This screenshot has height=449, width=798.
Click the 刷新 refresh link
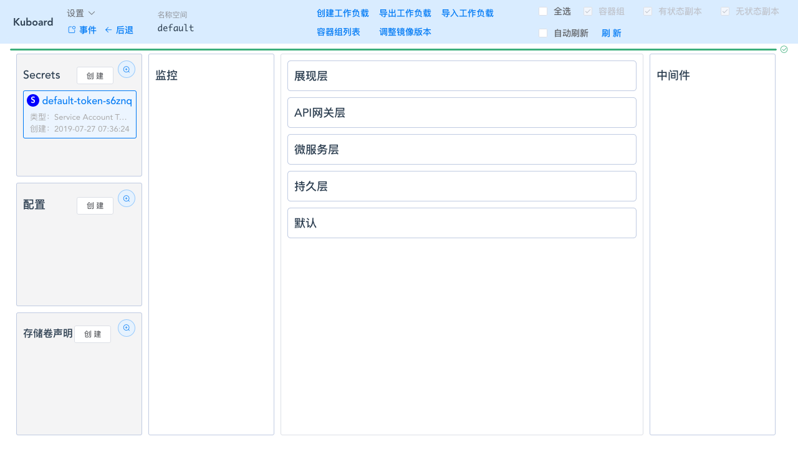611,33
